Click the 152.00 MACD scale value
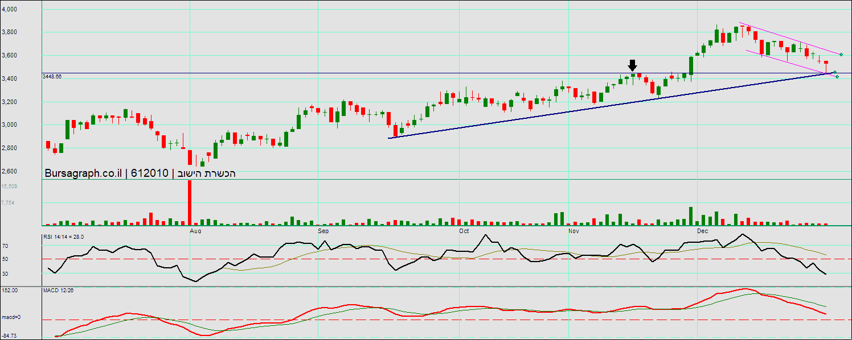The image size is (852, 340). pyautogui.click(x=10, y=291)
